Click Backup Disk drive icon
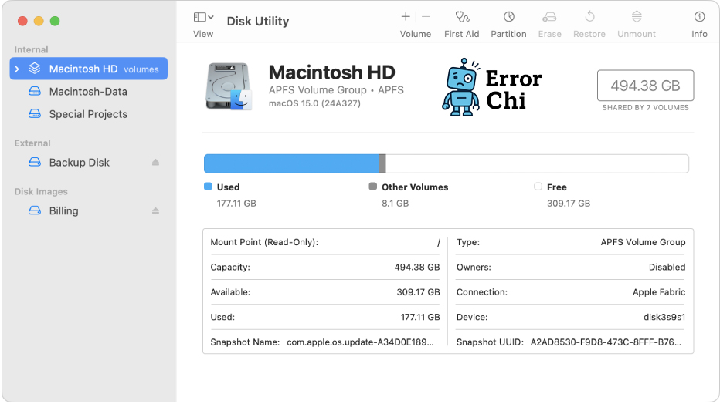This screenshot has width=720, height=404. [35, 162]
